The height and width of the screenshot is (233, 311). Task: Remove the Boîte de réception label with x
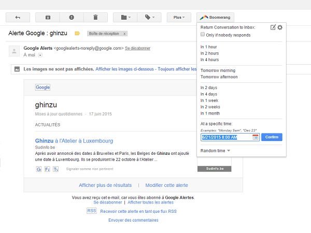[124, 34]
